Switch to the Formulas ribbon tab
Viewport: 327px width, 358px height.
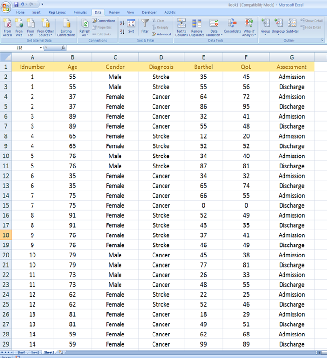pos(80,12)
